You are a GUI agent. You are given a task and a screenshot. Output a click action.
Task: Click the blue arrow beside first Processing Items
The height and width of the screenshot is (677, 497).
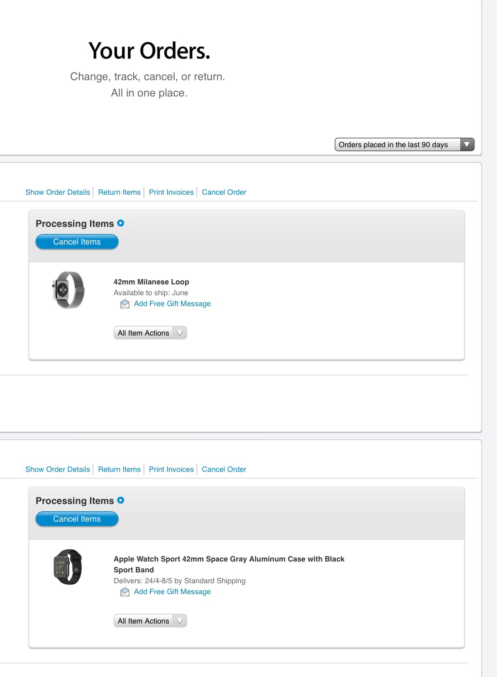(121, 223)
